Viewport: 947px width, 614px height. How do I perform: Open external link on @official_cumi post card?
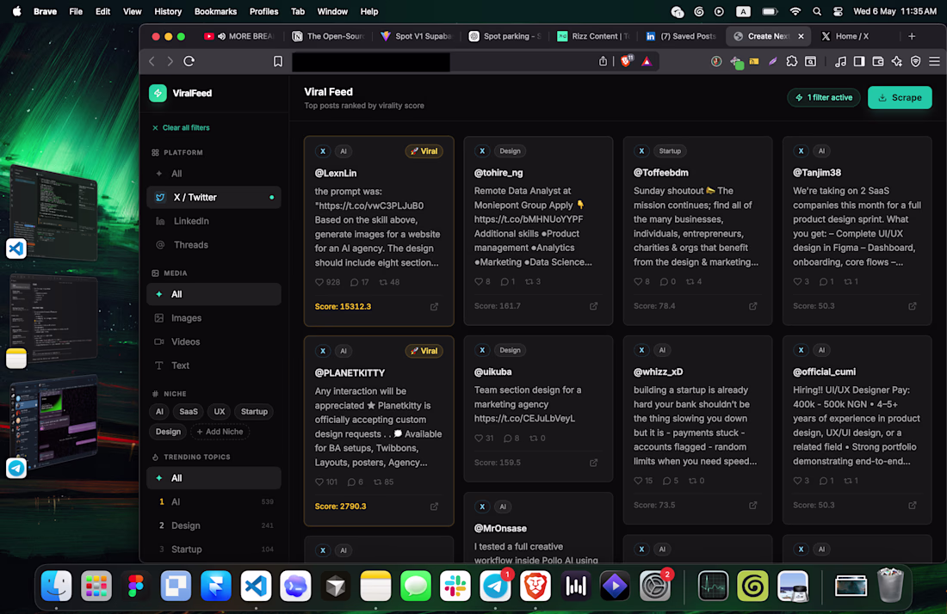click(913, 505)
